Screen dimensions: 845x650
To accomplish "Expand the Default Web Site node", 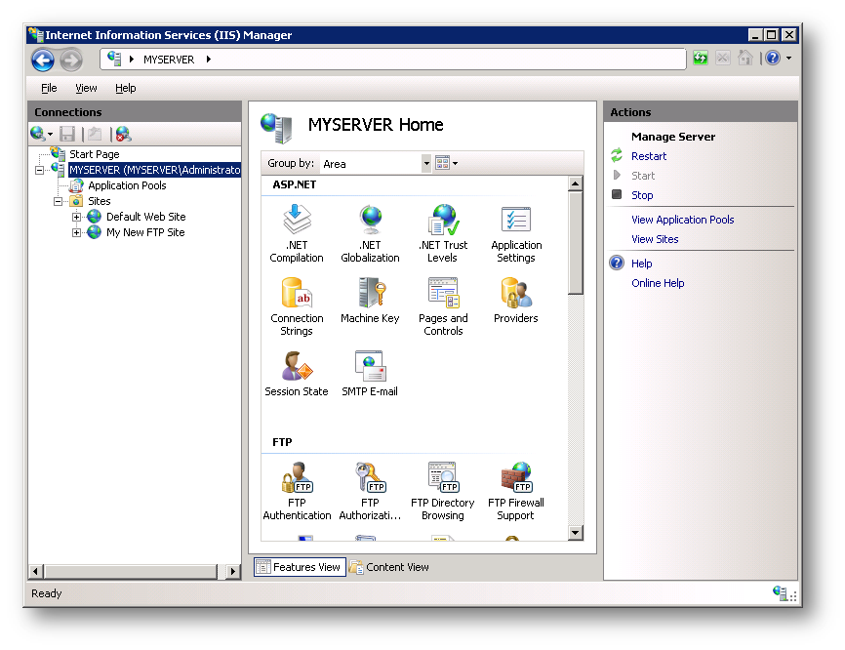I will point(76,218).
